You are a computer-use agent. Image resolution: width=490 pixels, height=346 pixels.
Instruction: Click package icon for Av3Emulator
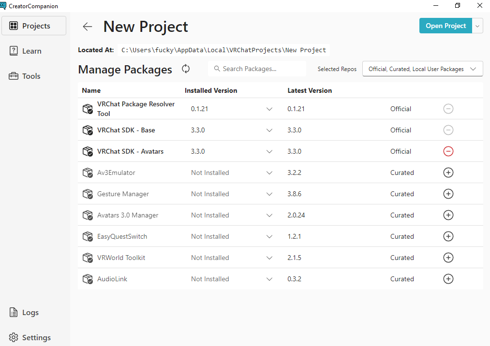point(88,173)
